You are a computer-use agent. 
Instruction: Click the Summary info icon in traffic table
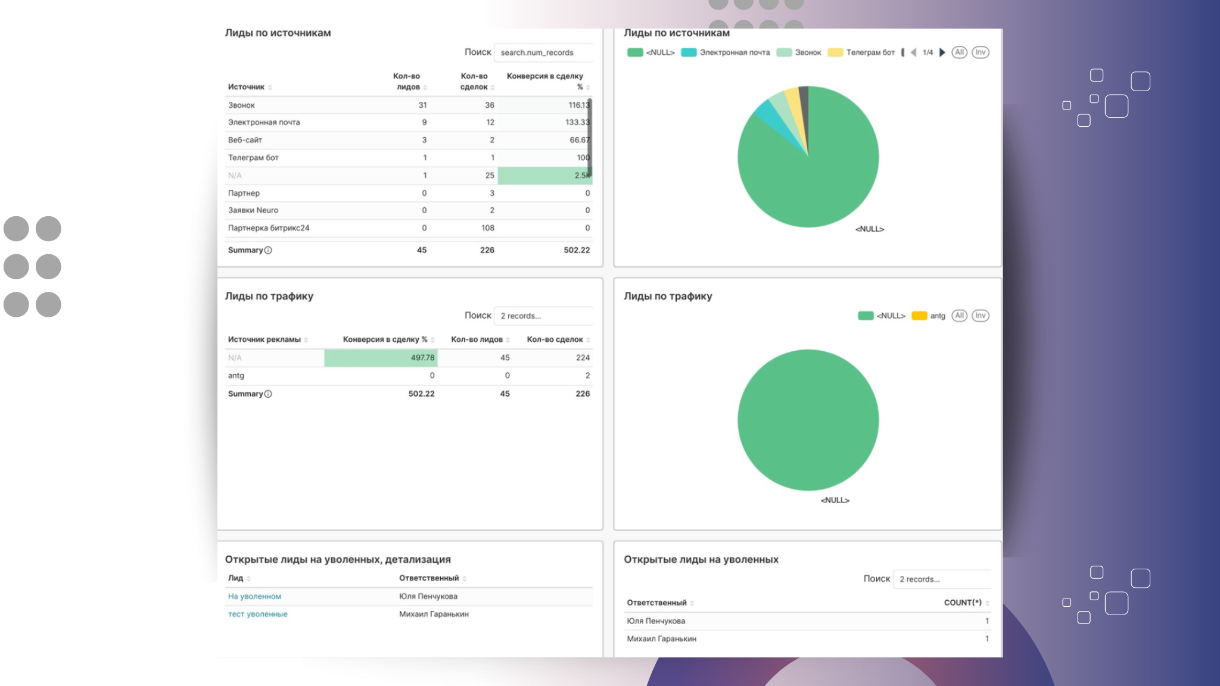click(268, 394)
